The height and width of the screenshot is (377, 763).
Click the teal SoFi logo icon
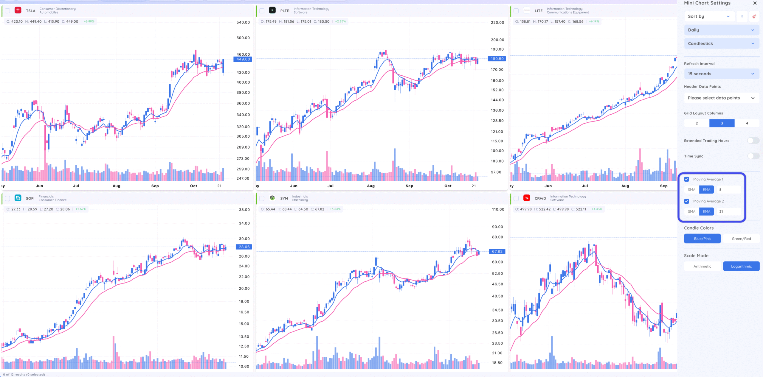[x=18, y=198]
